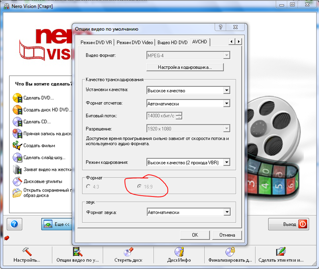The image size is (319, 269).
Task: Click the Create film icon
Action: click(18, 145)
